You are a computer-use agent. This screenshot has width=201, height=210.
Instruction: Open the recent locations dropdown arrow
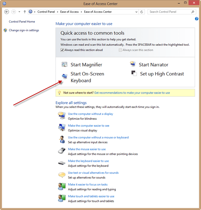19,12
